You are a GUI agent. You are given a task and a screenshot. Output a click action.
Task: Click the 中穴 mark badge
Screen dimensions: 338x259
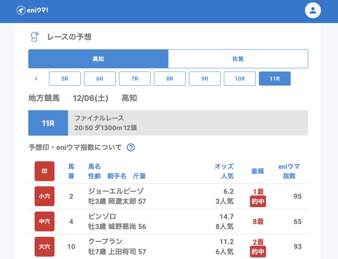click(x=45, y=221)
